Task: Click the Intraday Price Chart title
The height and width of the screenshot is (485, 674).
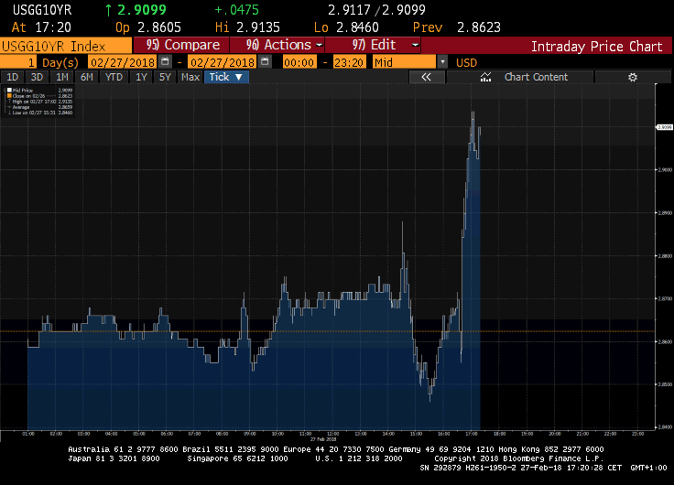Action: tap(597, 47)
